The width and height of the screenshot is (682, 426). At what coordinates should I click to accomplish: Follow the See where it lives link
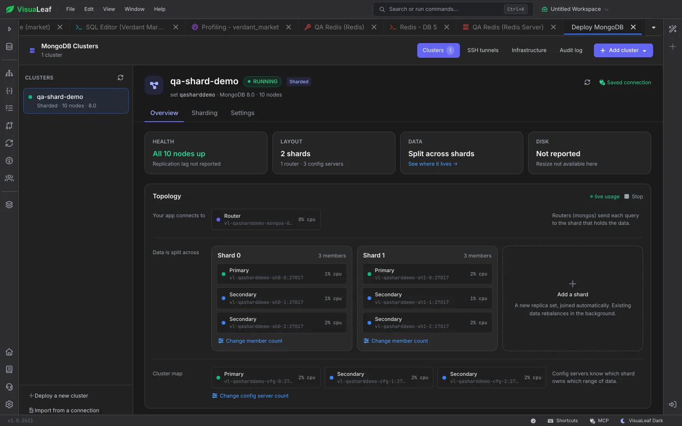[x=433, y=164]
